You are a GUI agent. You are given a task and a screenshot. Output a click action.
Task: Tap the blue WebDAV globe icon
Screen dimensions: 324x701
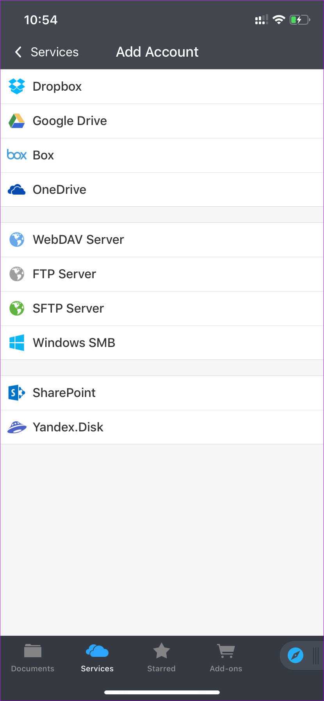coord(17,240)
